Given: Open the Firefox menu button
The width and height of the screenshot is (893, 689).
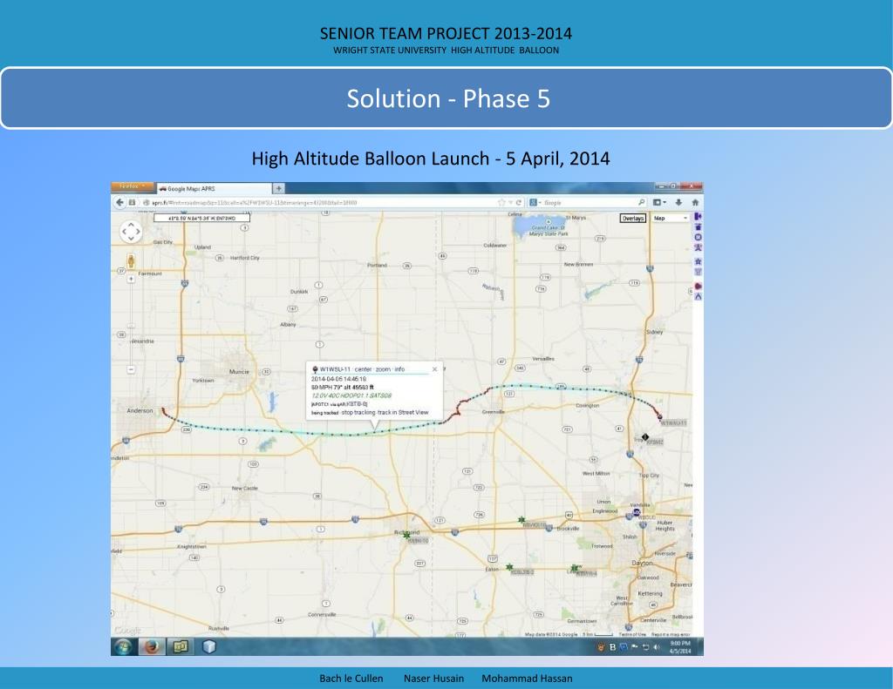Looking at the screenshot, I should [x=133, y=186].
